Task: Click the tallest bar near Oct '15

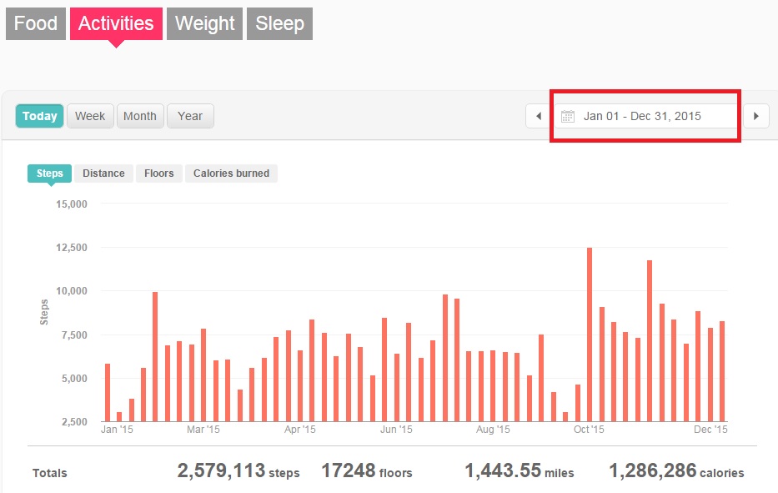Action: [x=590, y=334]
